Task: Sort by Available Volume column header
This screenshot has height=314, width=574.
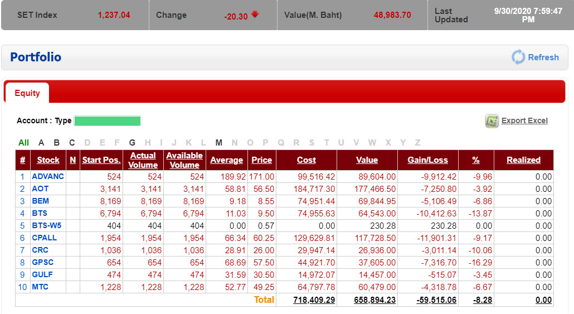Action: coord(184,160)
